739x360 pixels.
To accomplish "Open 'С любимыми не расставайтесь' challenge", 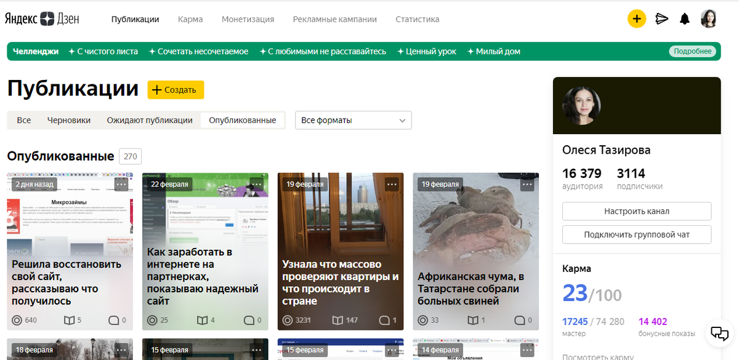I will click(323, 52).
